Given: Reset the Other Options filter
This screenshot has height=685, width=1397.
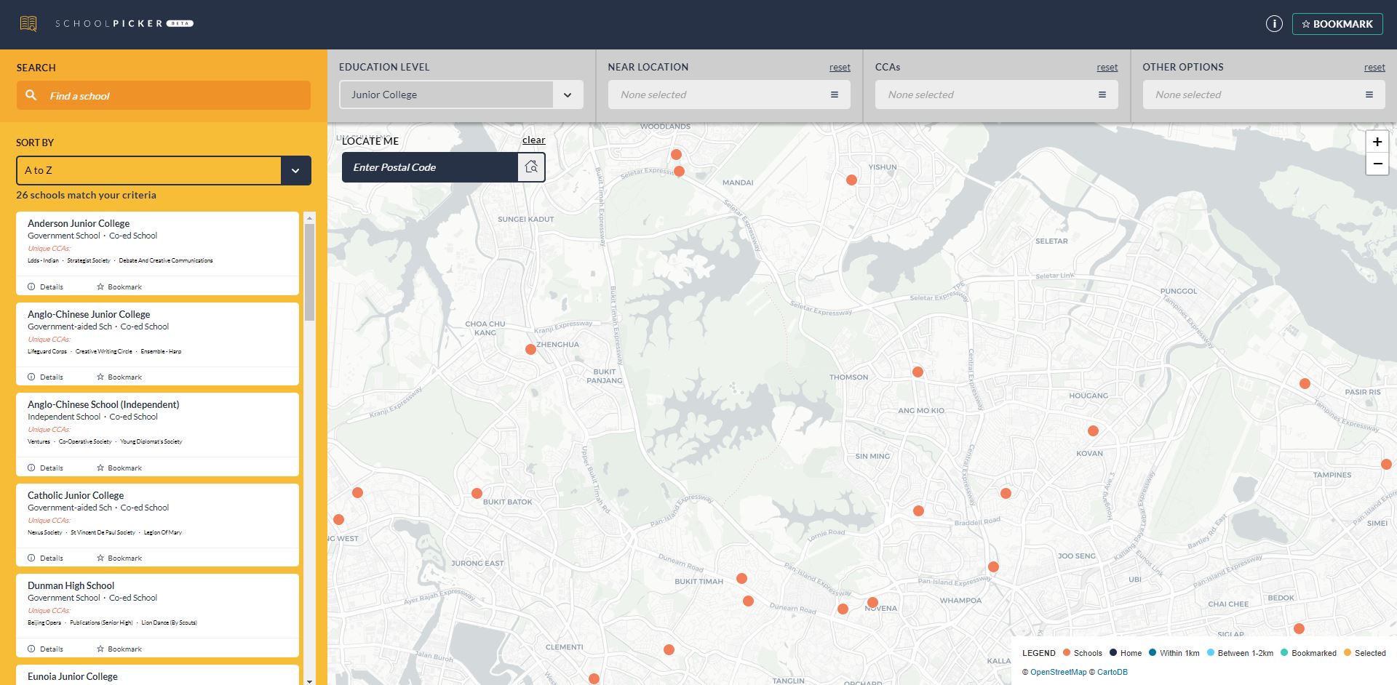Looking at the screenshot, I should [1374, 67].
